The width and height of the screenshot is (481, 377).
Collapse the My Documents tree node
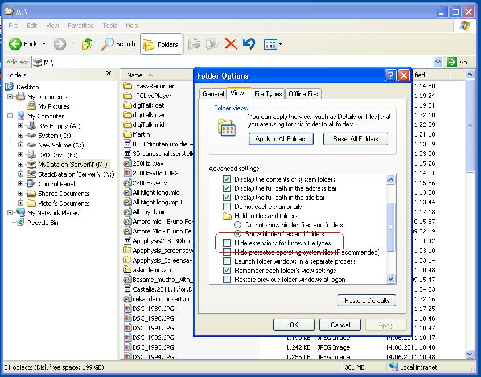coord(10,97)
